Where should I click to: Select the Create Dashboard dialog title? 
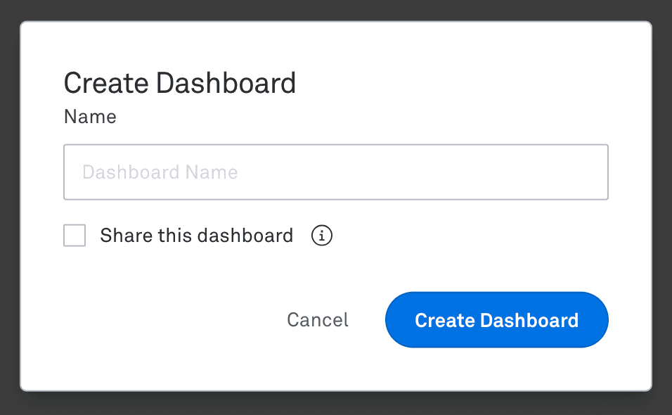179,82
